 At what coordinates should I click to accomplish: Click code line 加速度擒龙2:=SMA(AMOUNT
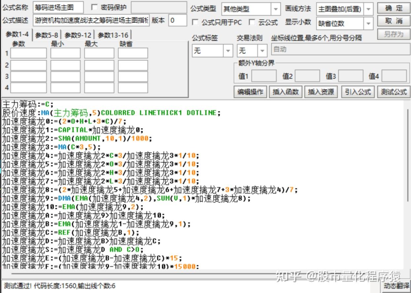pyautogui.click(x=77, y=139)
